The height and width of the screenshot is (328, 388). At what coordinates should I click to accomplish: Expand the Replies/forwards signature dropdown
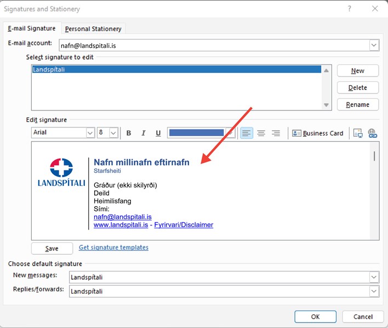pyautogui.click(x=374, y=291)
